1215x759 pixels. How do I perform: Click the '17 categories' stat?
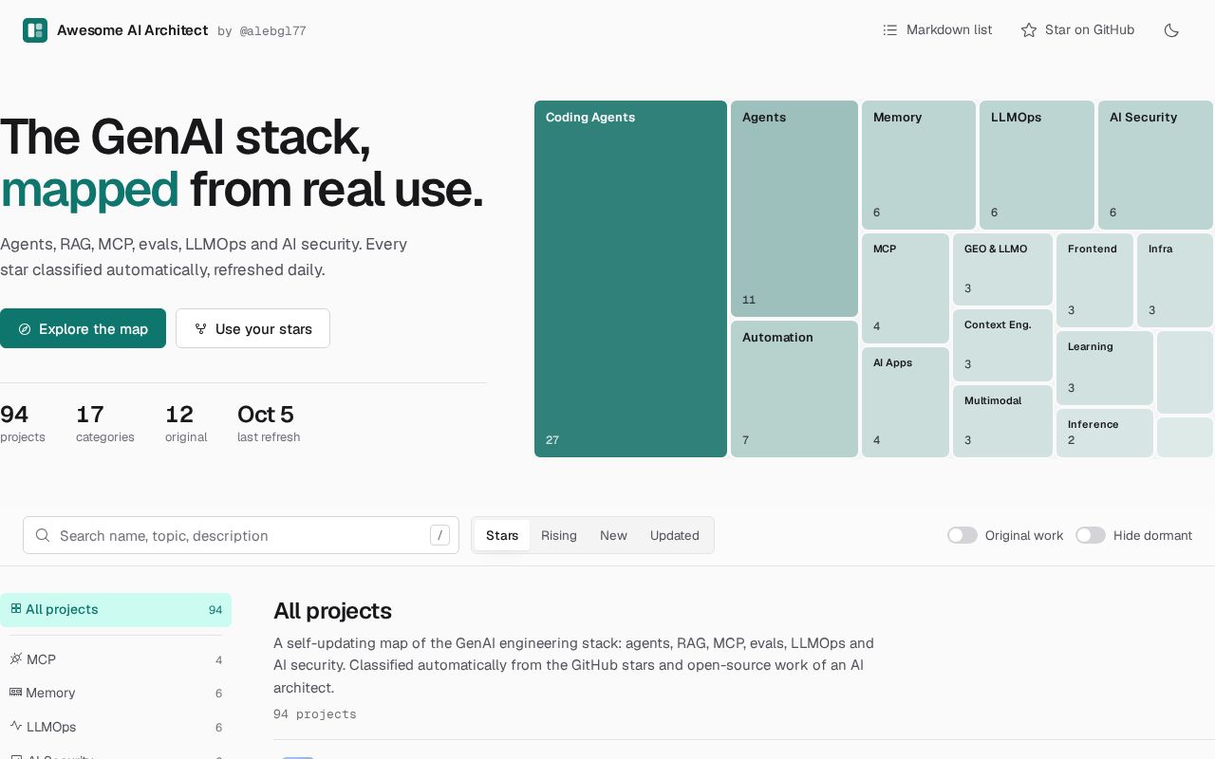click(105, 423)
